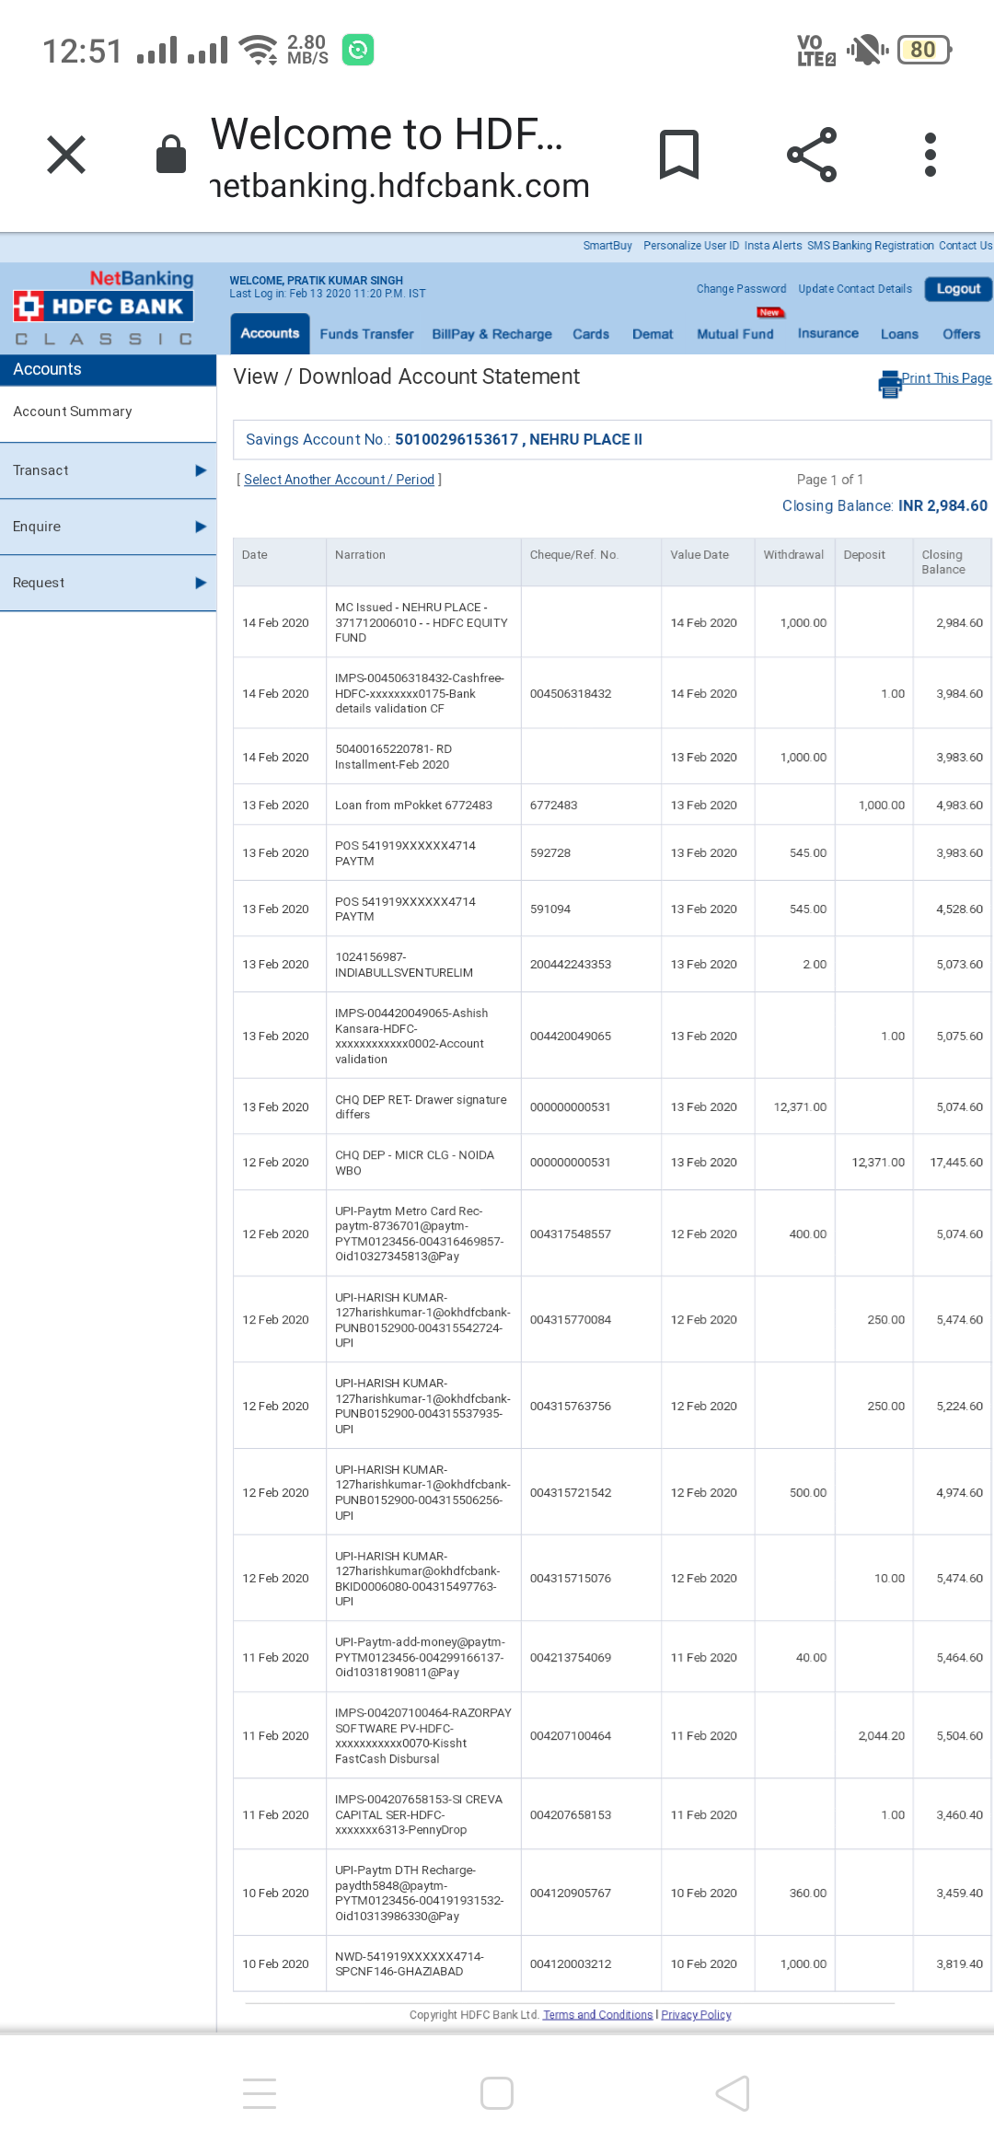Open Change Password link
The image size is (994, 2154).
tap(741, 289)
